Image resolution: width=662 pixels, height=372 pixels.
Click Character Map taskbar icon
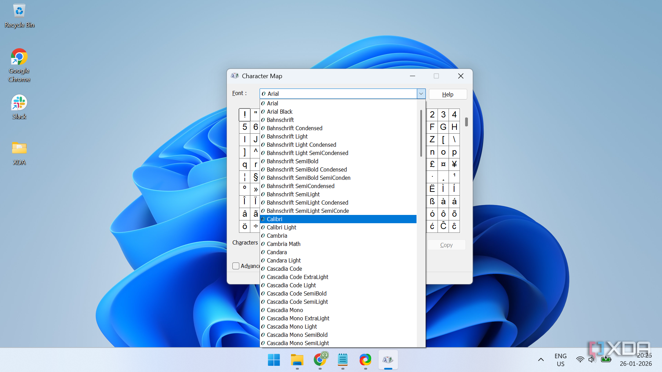[x=388, y=360]
